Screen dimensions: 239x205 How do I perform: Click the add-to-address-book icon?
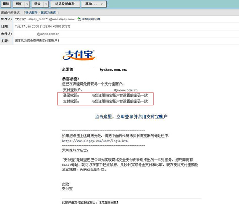[79, 19]
